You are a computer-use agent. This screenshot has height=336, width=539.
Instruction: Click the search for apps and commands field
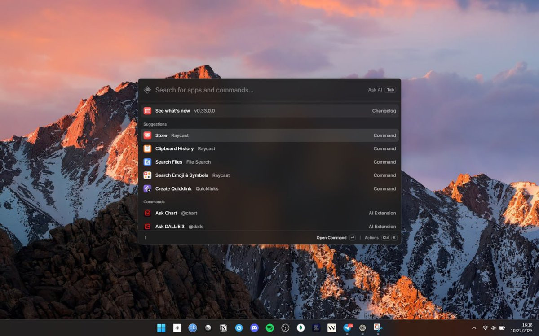(x=259, y=90)
